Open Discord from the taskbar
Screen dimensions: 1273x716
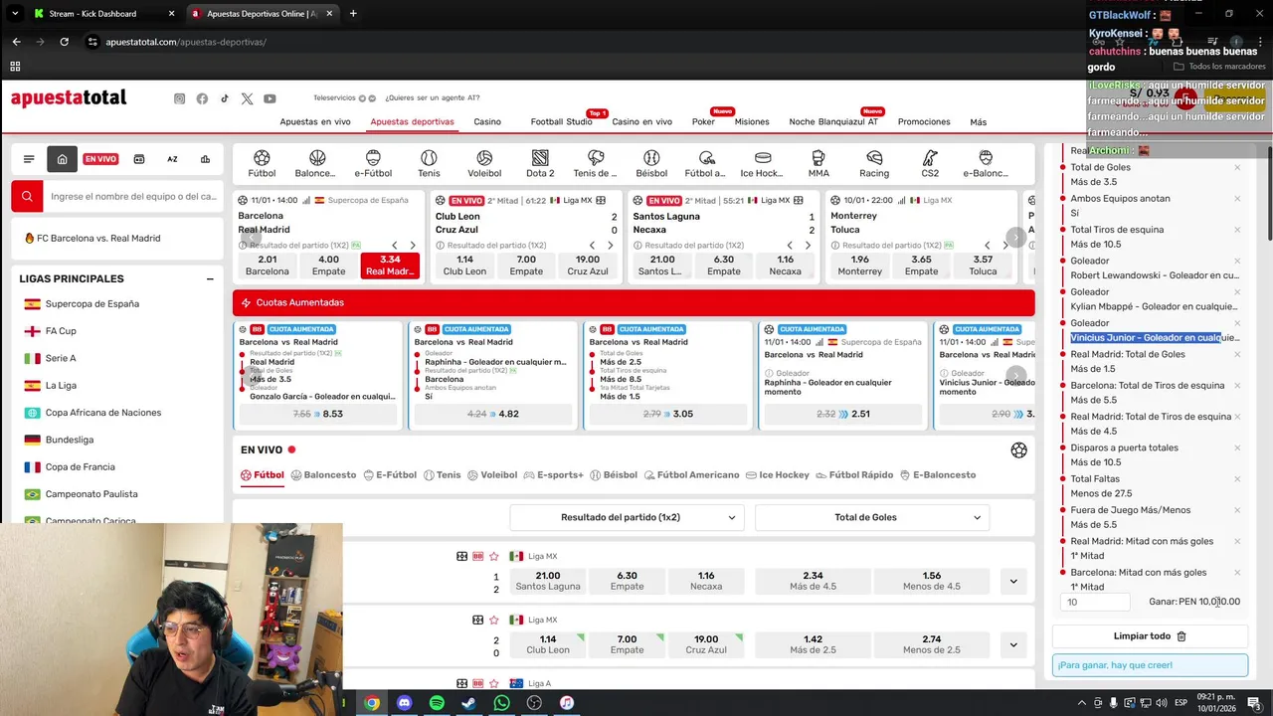click(404, 703)
